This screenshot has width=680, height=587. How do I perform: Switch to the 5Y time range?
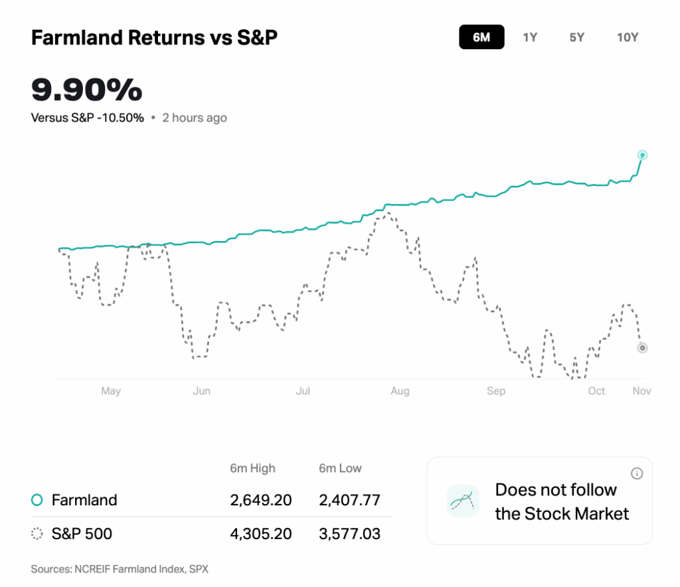point(576,37)
